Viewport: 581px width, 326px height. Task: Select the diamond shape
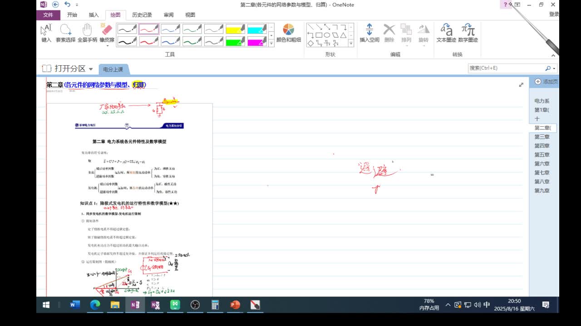click(x=311, y=43)
